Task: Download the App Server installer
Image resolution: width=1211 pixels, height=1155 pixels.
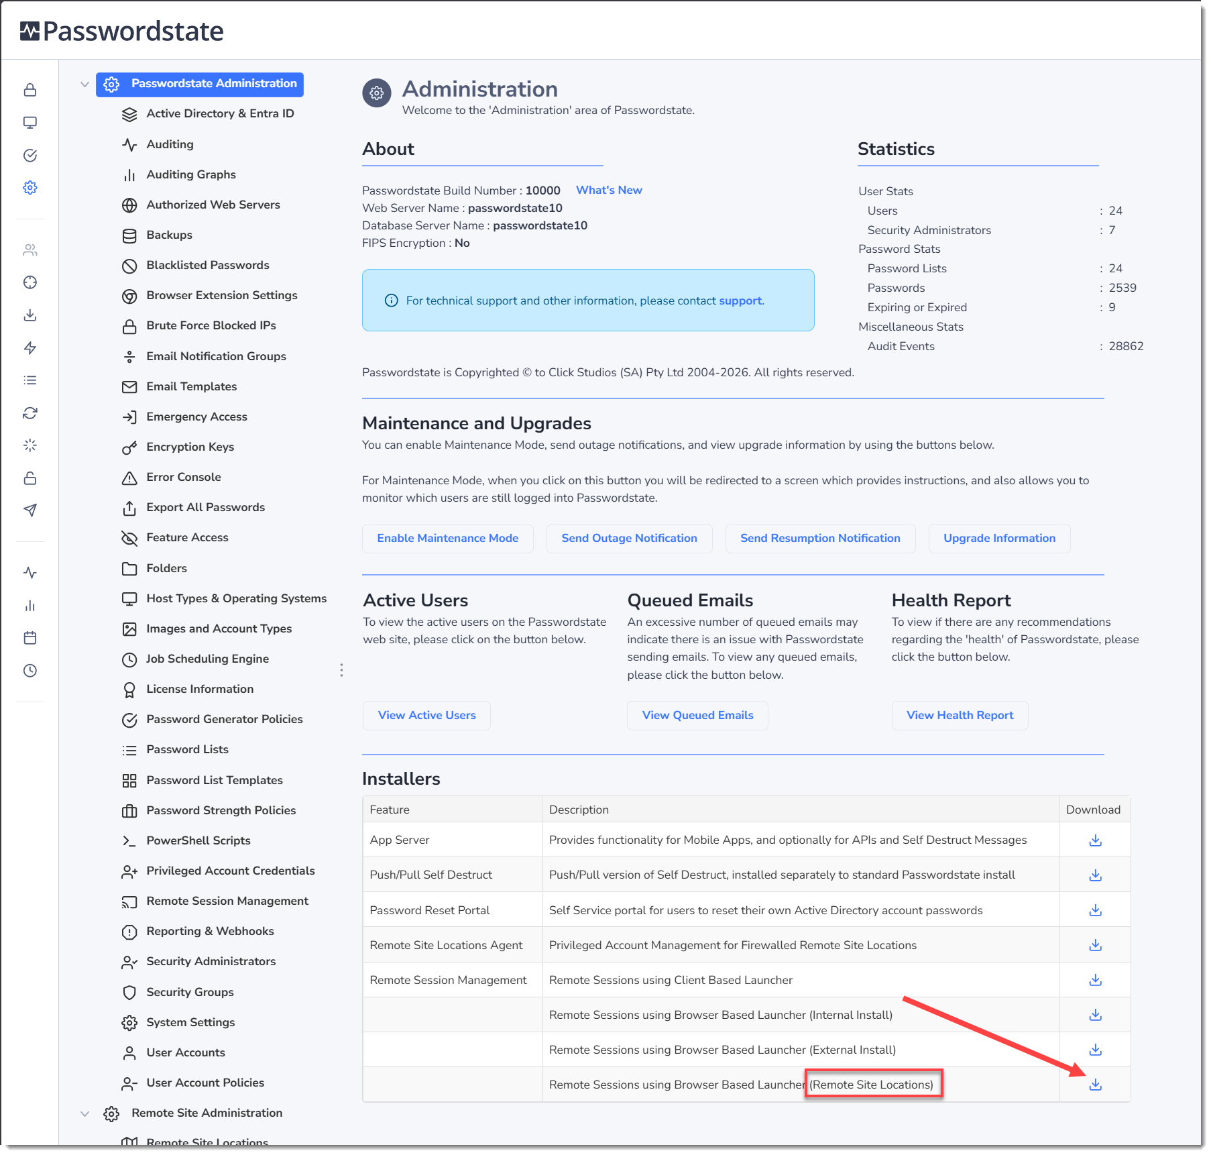Action: point(1096,840)
